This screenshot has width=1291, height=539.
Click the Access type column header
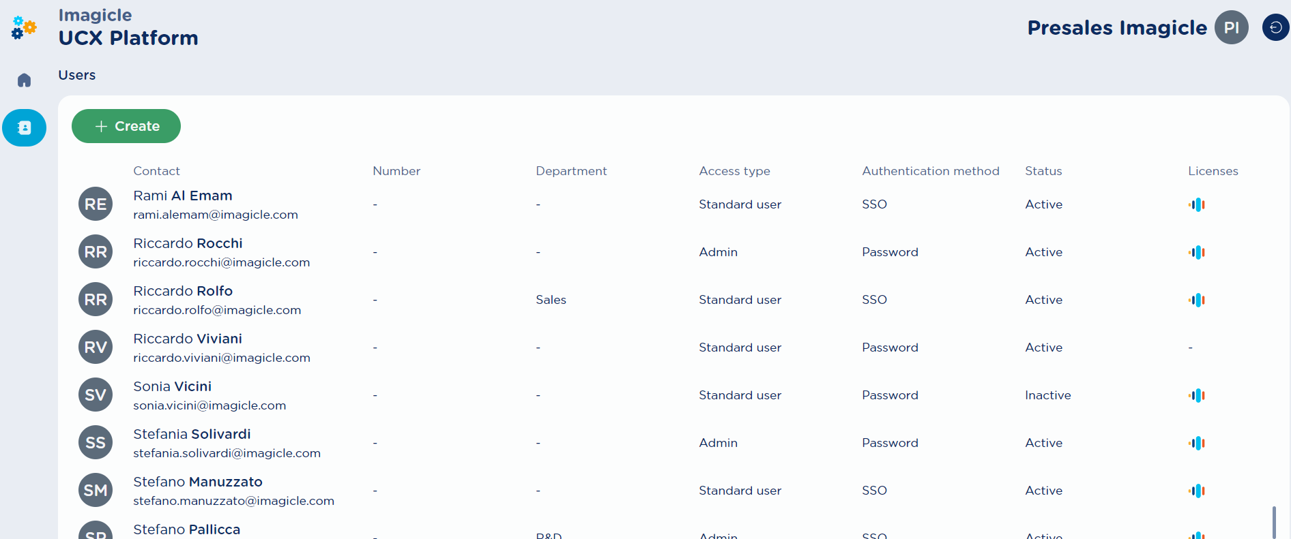point(734,171)
